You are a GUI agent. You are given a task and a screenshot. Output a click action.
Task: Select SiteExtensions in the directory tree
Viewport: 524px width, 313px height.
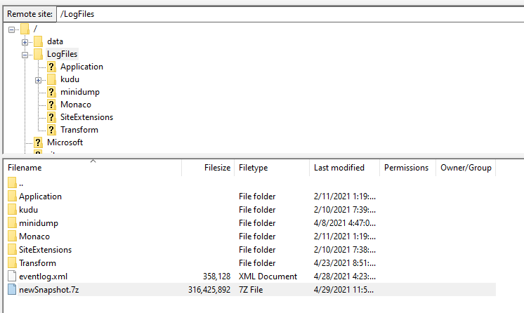coord(86,117)
